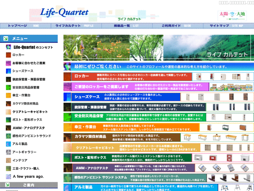
Task: Click the red ロッカー sidebar icon
Action: 8,55
